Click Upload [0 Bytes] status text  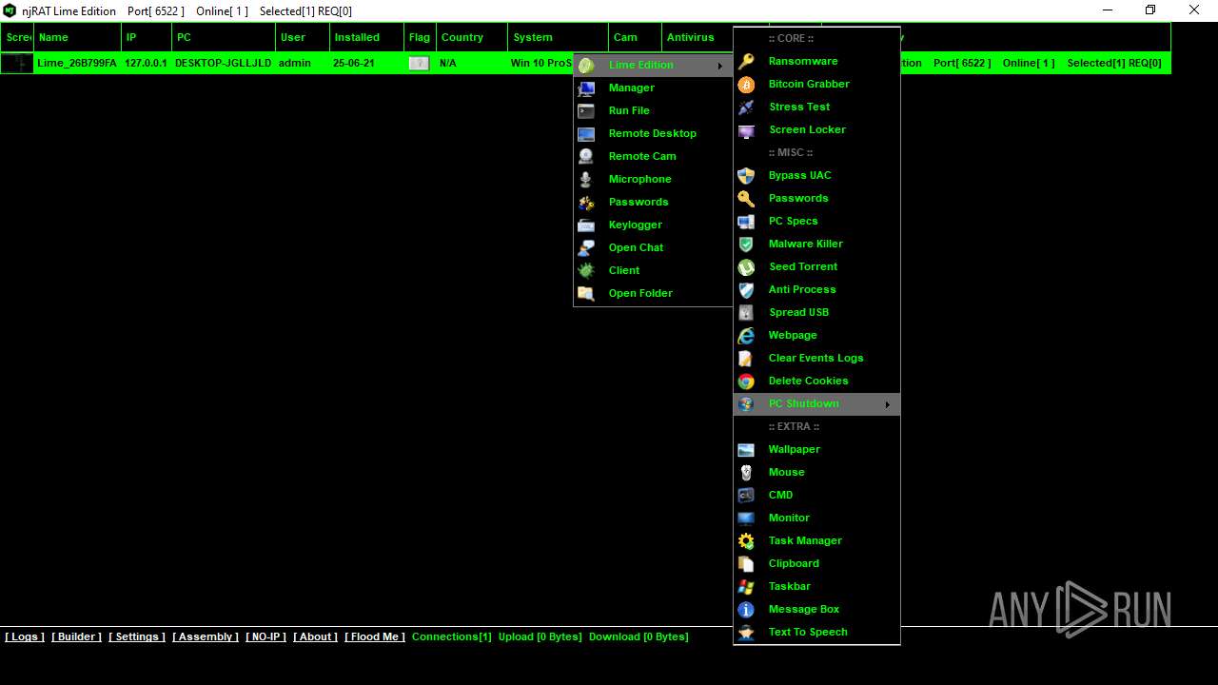540,636
